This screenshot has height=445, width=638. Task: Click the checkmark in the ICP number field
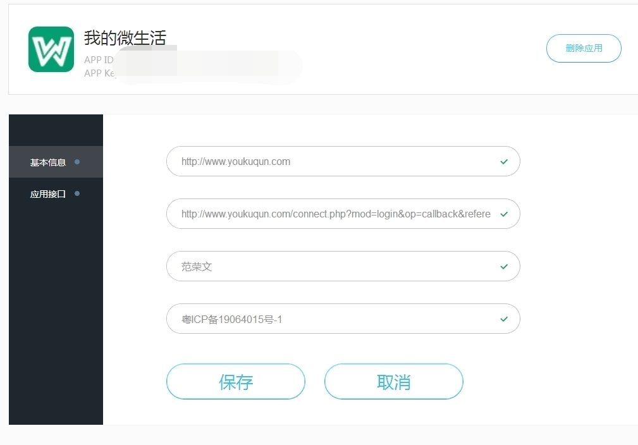[x=504, y=319]
